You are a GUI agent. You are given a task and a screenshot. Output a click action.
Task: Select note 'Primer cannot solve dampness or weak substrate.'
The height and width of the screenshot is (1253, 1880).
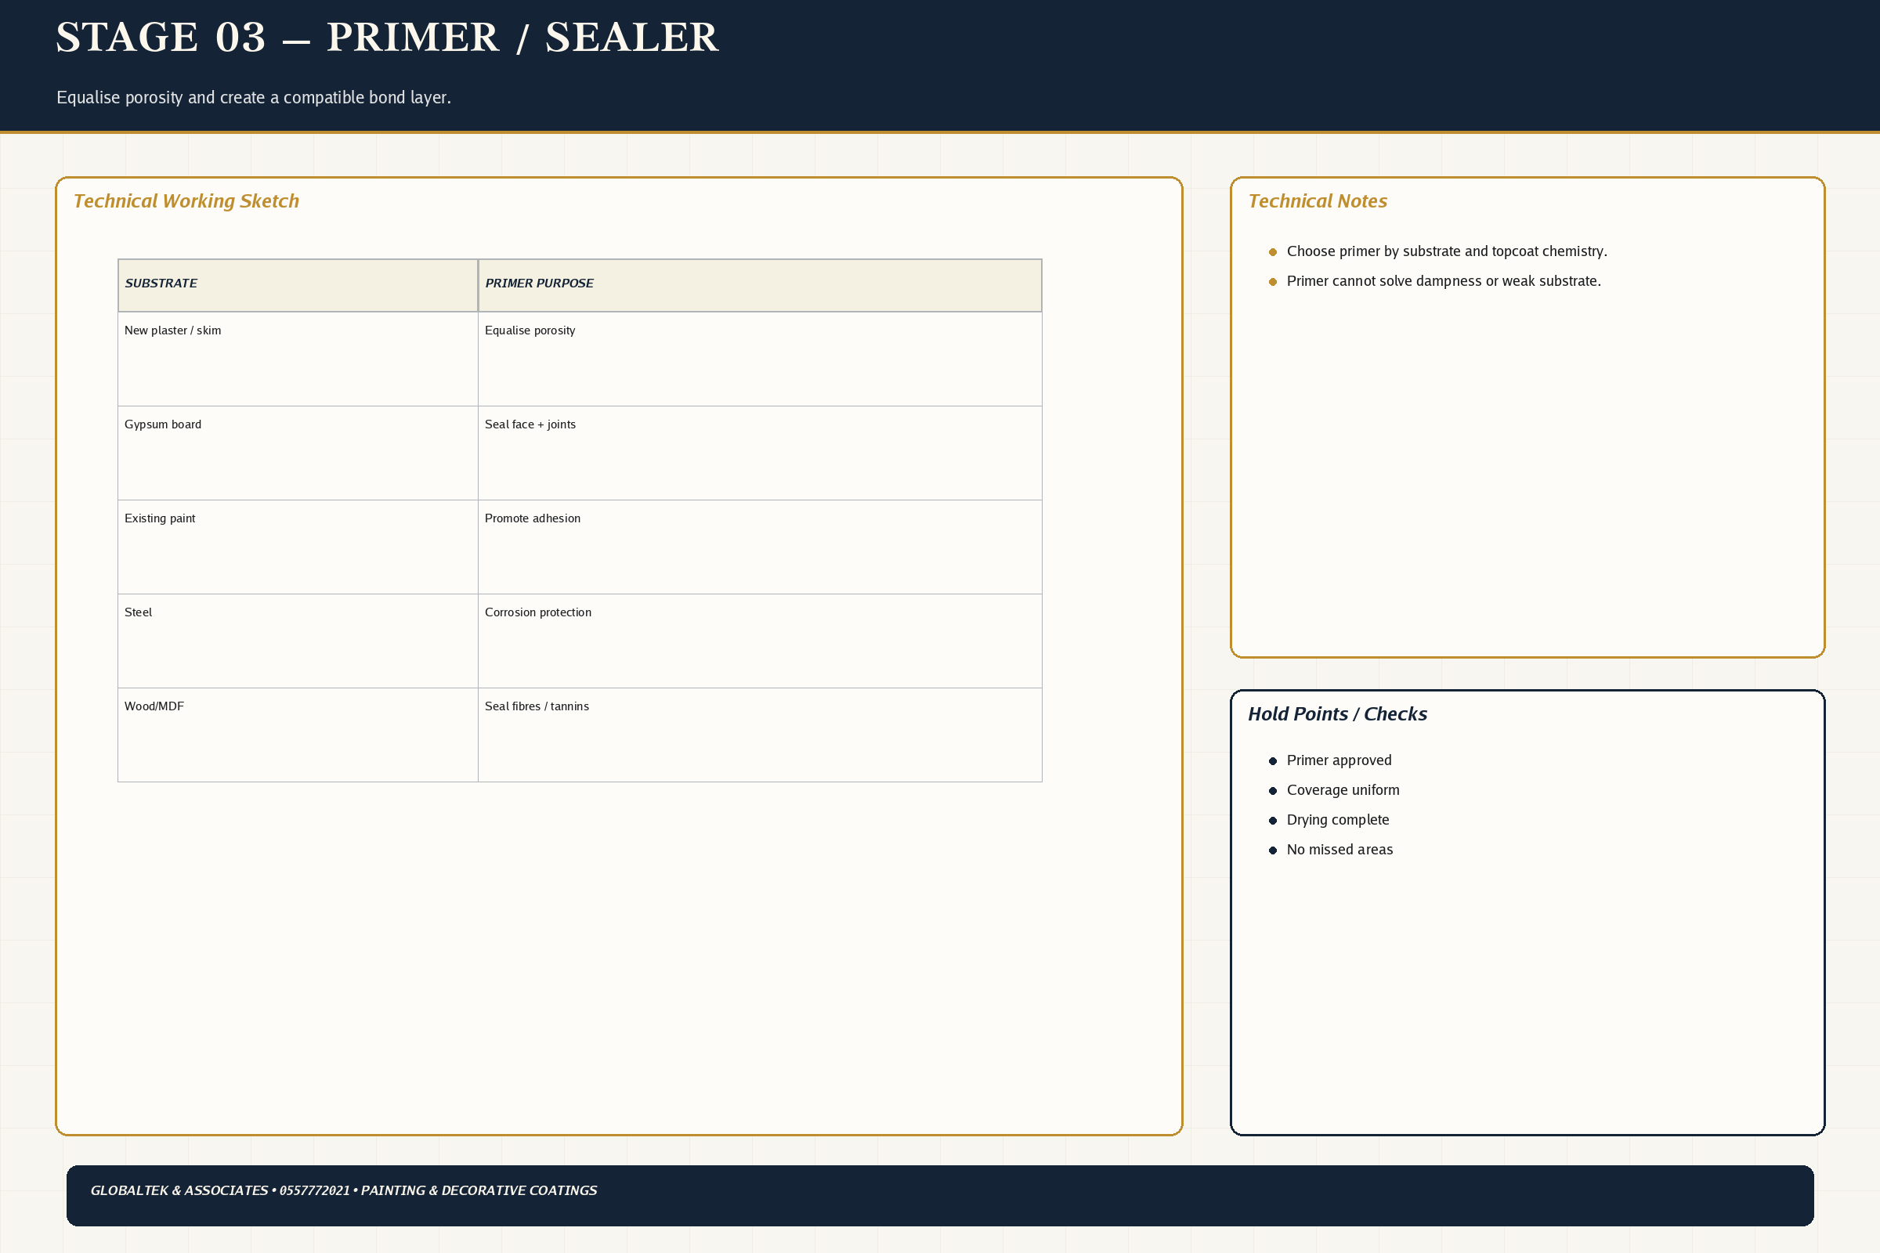[1444, 281]
